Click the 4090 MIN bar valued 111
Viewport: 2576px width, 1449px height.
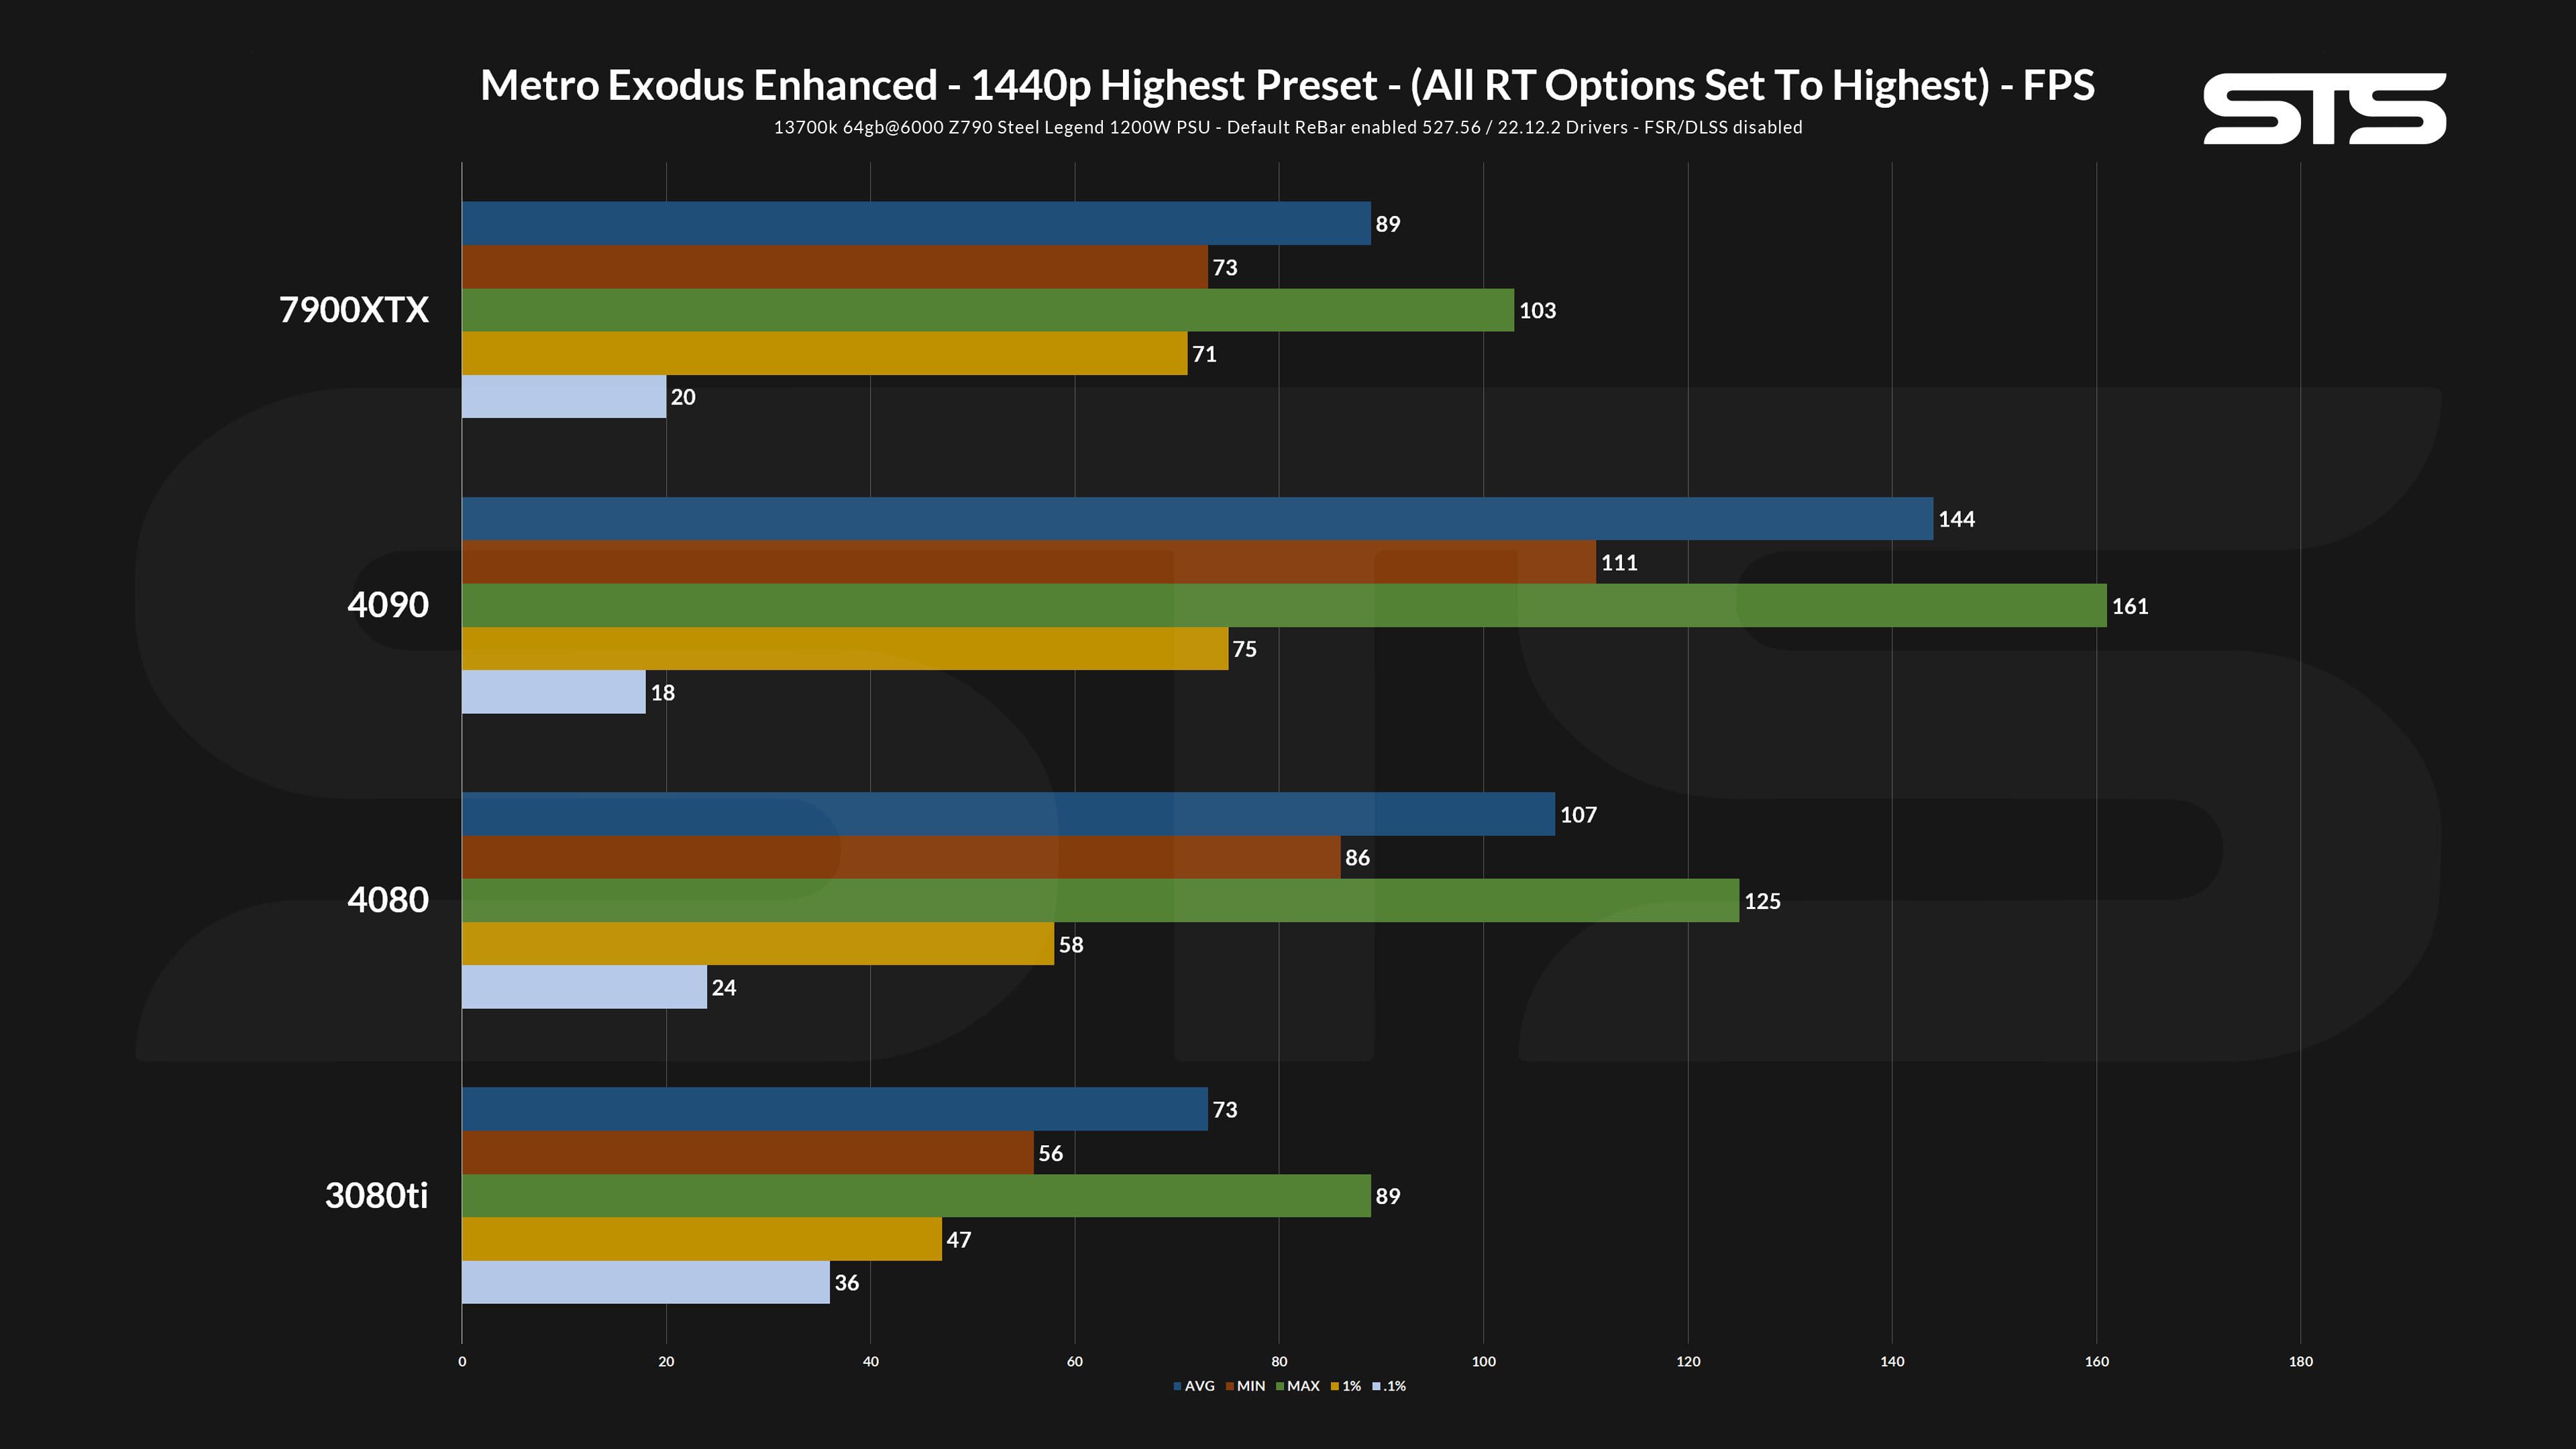click(x=1029, y=562)
